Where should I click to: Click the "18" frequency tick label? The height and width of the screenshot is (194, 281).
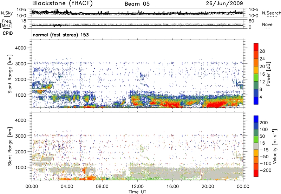pyautogui.click(x=24, y=21)
